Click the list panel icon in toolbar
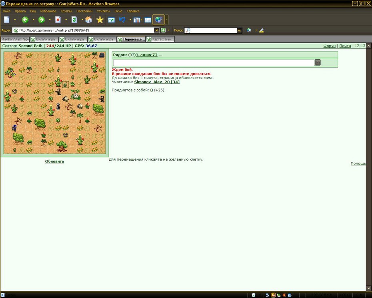The height and width of the screenshot is (298, 372). 148,20
